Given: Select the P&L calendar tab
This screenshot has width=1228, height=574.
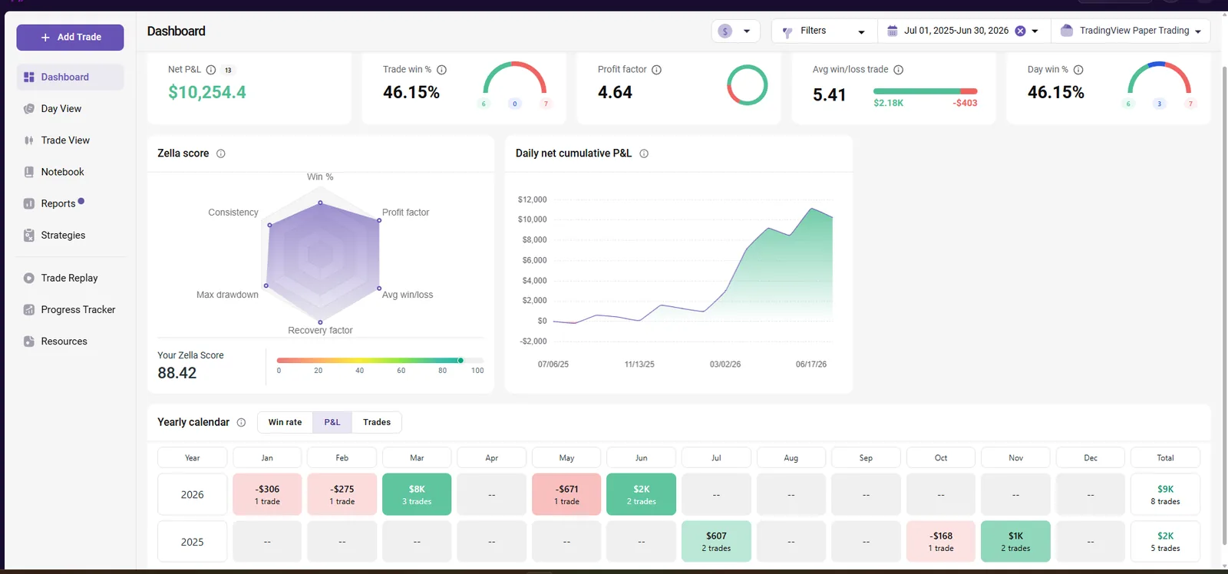Looking at the screenshot, I should (332, 422).
